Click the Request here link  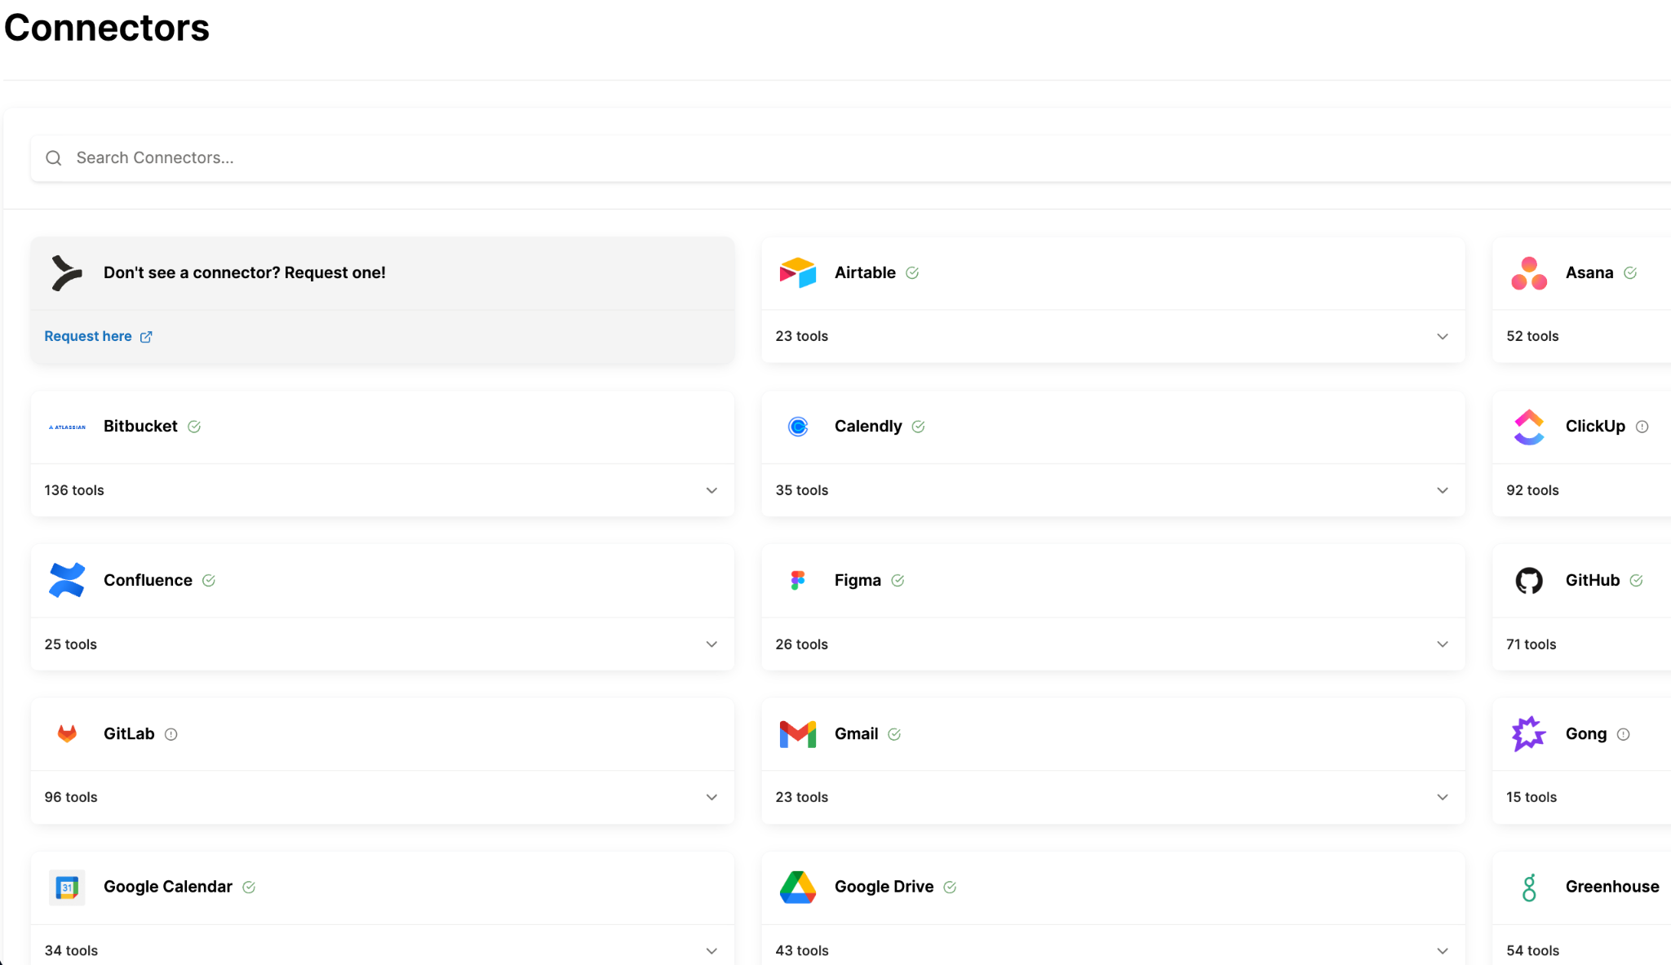tap(89, 336)
